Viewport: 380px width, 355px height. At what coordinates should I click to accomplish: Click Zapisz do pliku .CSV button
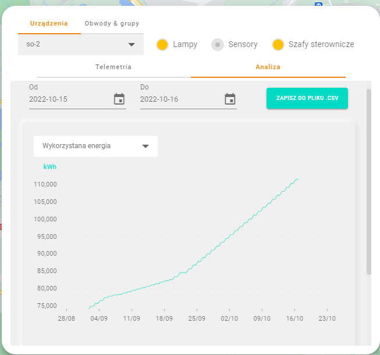point(307,98)
